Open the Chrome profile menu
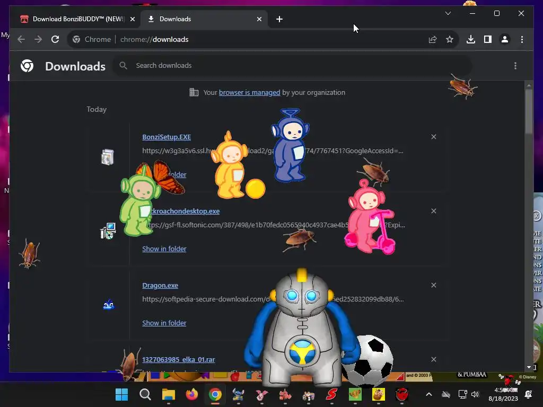The height and width of the screenshot is (407, 543). (505, 39)
